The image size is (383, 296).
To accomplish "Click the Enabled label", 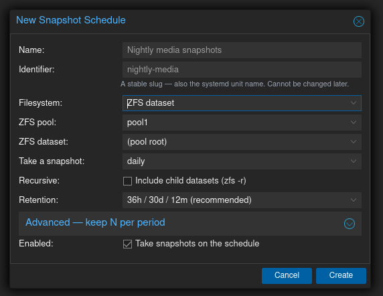I will coord(36,244).
